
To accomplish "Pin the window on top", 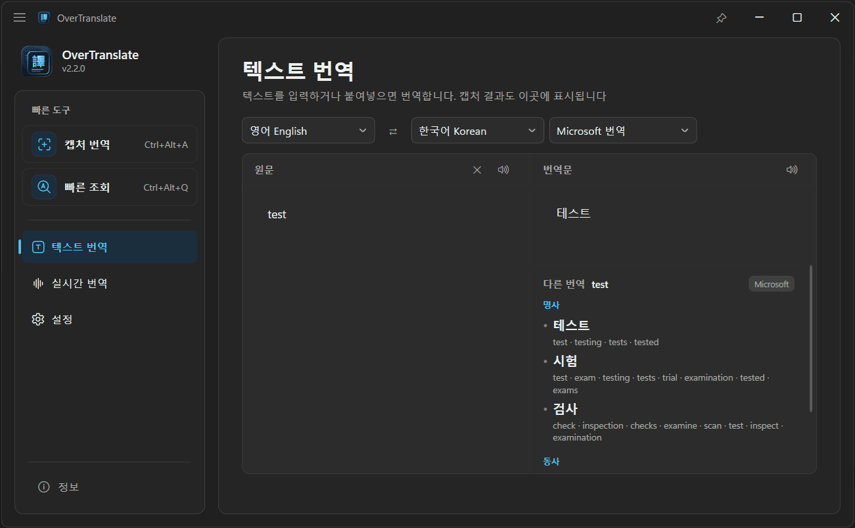I will [x=721, y=18].
